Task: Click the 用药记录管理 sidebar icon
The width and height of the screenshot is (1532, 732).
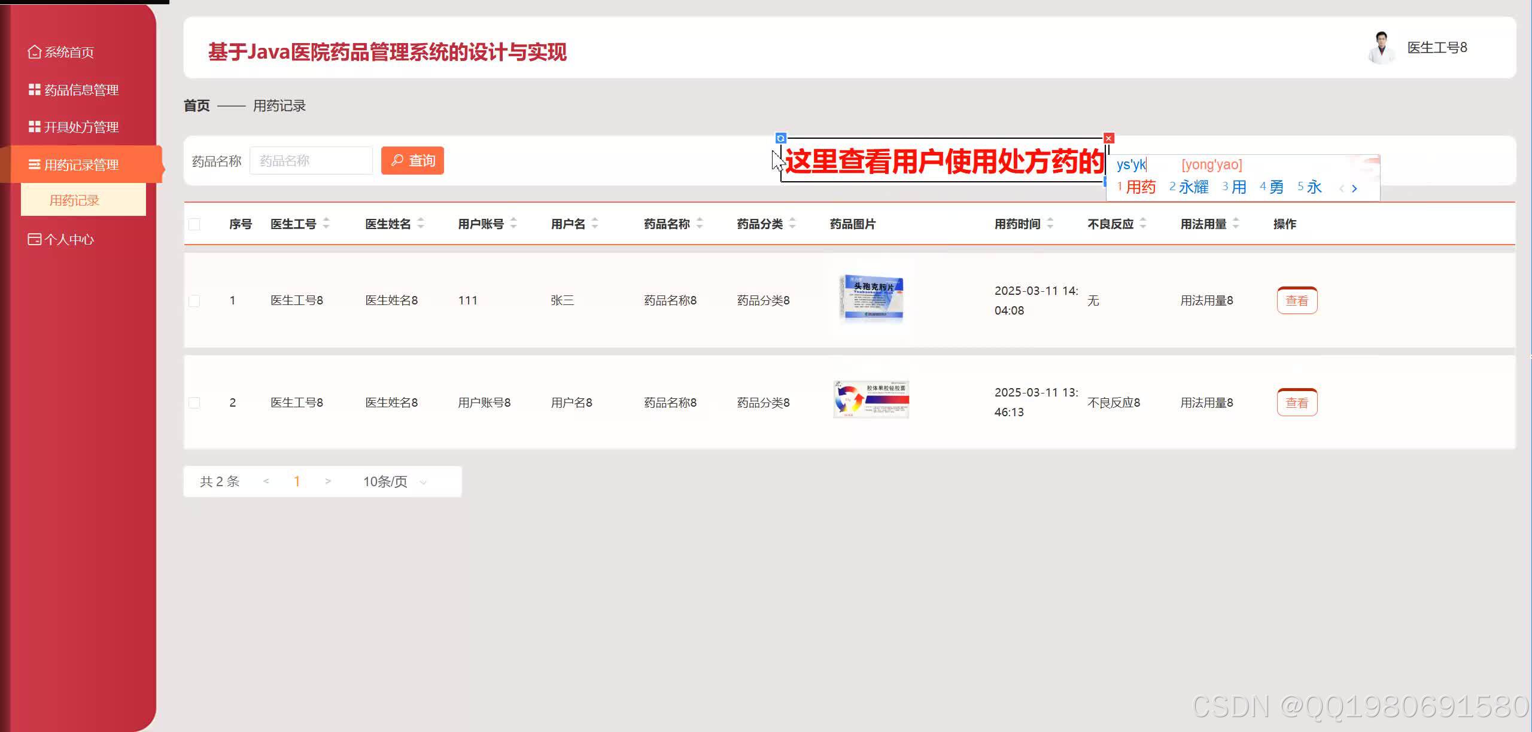Action: pyautogui.click(x=34, y=164)
